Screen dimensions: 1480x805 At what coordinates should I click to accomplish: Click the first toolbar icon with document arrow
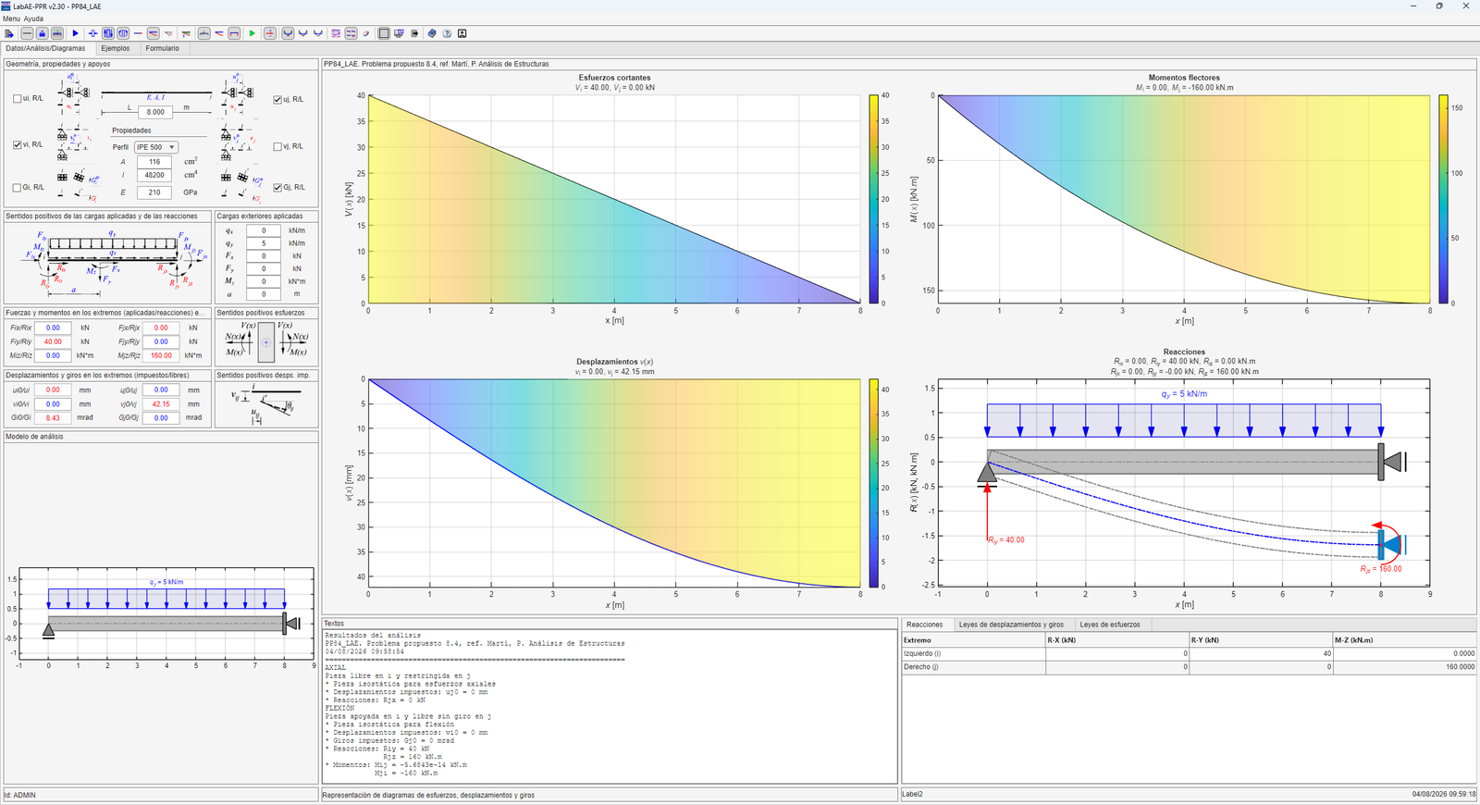tap(9, 33)
